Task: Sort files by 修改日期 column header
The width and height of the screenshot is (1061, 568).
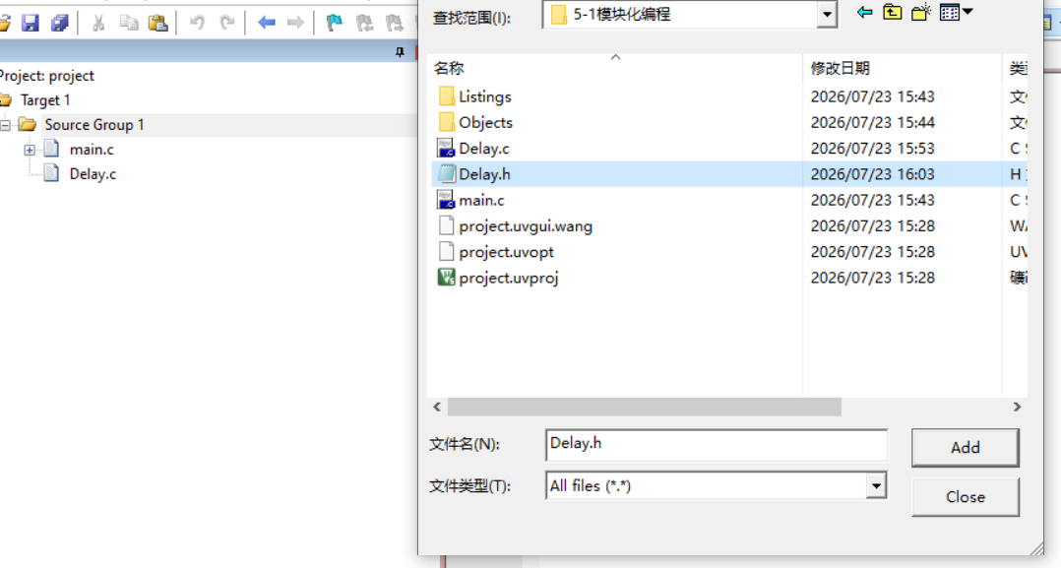Action: pos(902,68)
